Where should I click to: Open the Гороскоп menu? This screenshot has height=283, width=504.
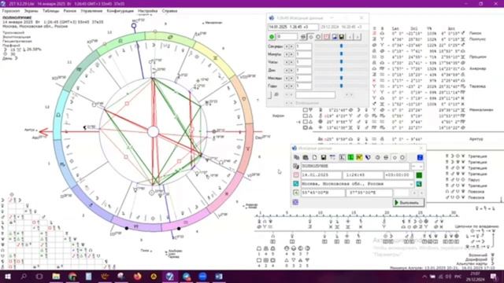11,11
